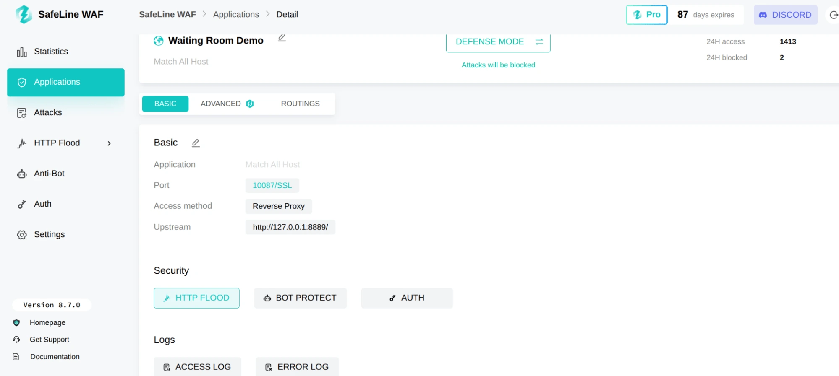Viewport: 839px width, 376px height.
Task: Open the Homepage link
Action: click(x=47, y=322)
